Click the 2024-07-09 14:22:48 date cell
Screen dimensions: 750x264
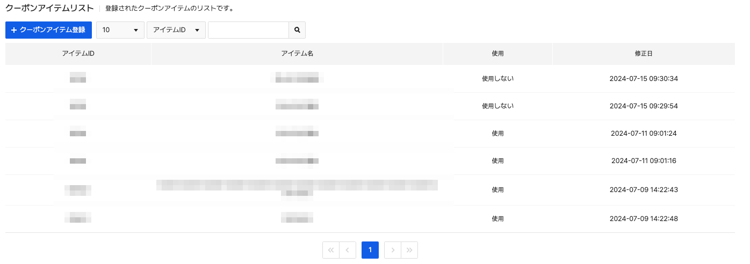pyautogui.click(x=644, y=219)
